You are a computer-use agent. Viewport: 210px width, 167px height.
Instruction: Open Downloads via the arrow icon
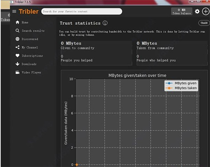(x=17, y=64)
